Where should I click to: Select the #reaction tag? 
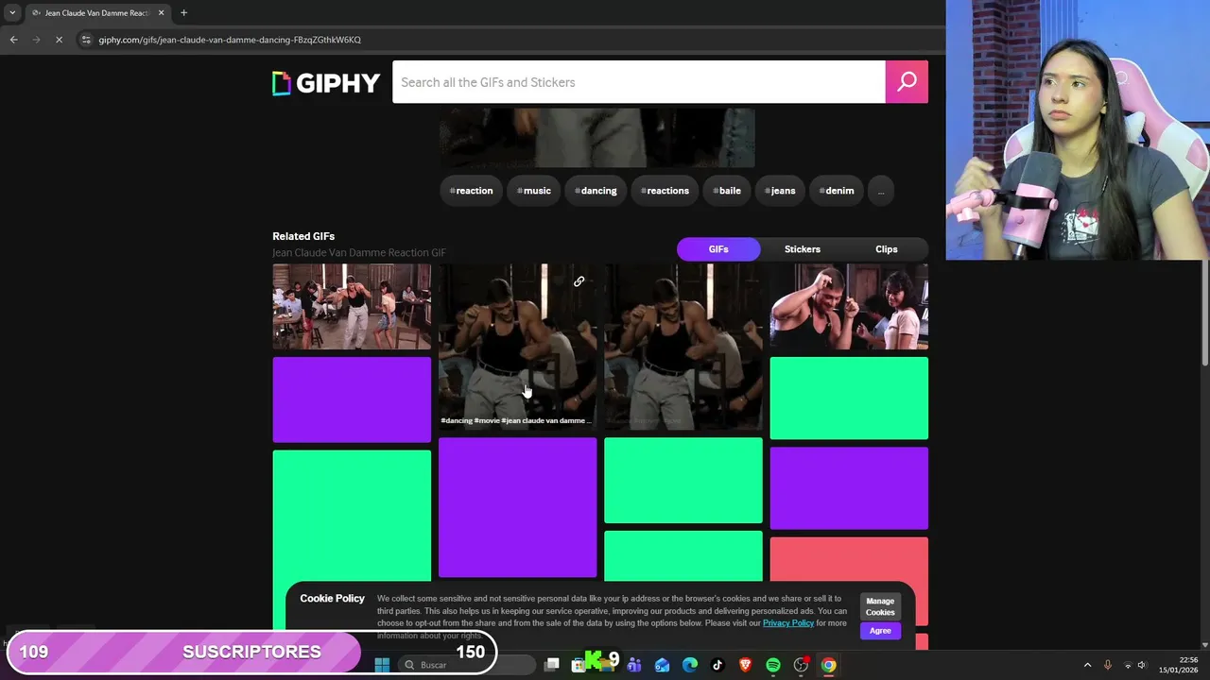(x=471, y=191)
